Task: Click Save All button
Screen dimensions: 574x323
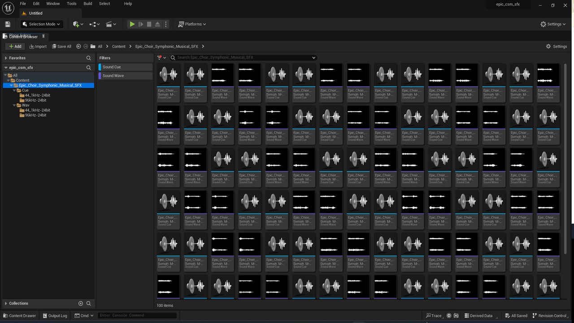Action: [x=61, y=46]
